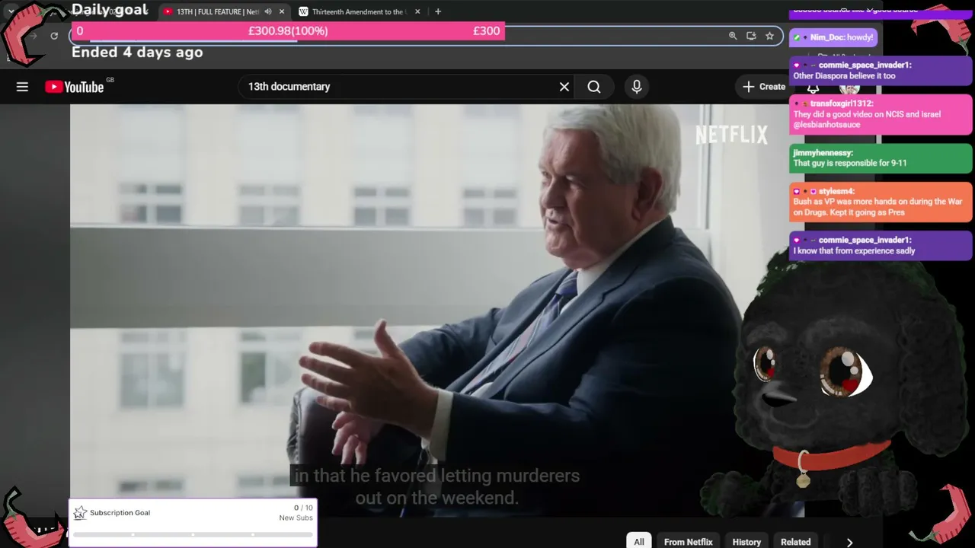
Task: Open the browser zoom magnifier icon
Action: pos(733,36)
